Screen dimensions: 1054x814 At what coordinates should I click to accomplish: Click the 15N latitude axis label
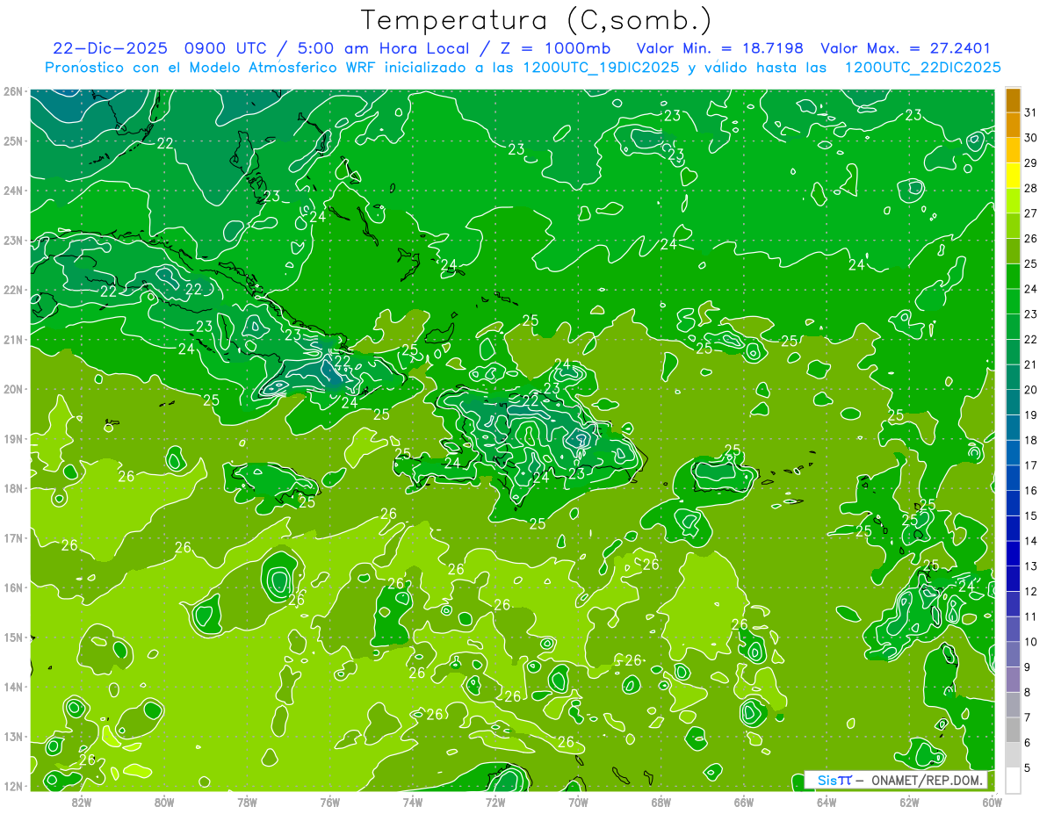point(12,637)
